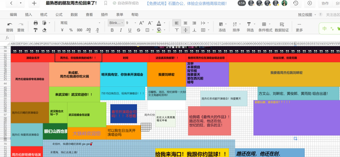Click the eraser clear-format icon

click(x=44, y=30)
